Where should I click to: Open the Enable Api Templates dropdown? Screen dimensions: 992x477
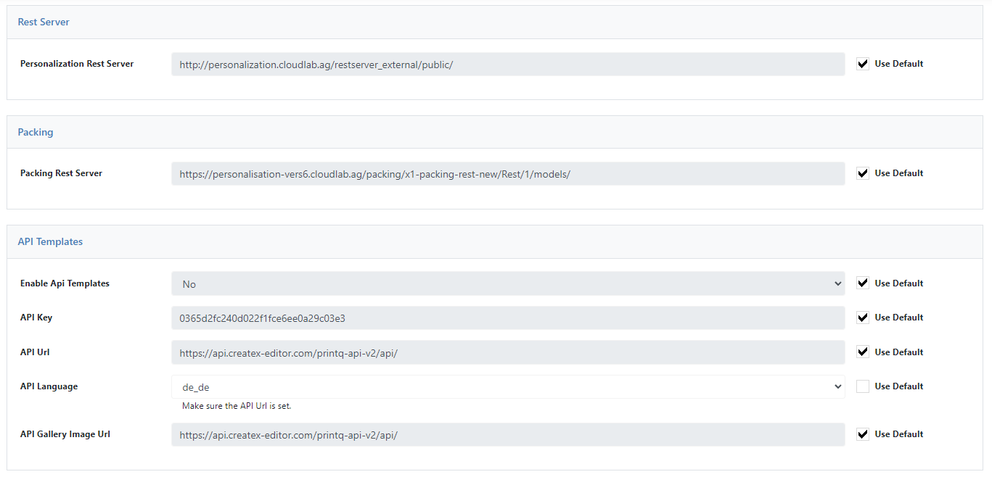coord(508,283)
